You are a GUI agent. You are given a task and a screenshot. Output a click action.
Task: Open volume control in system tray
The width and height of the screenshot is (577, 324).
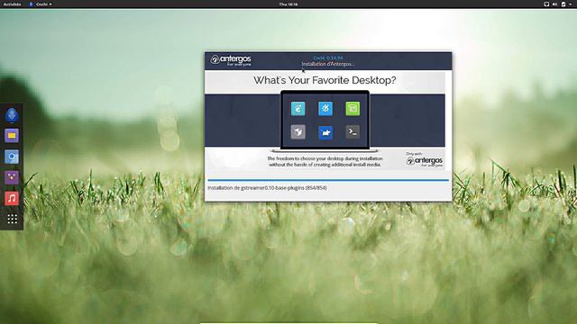(x=554, y=4)
